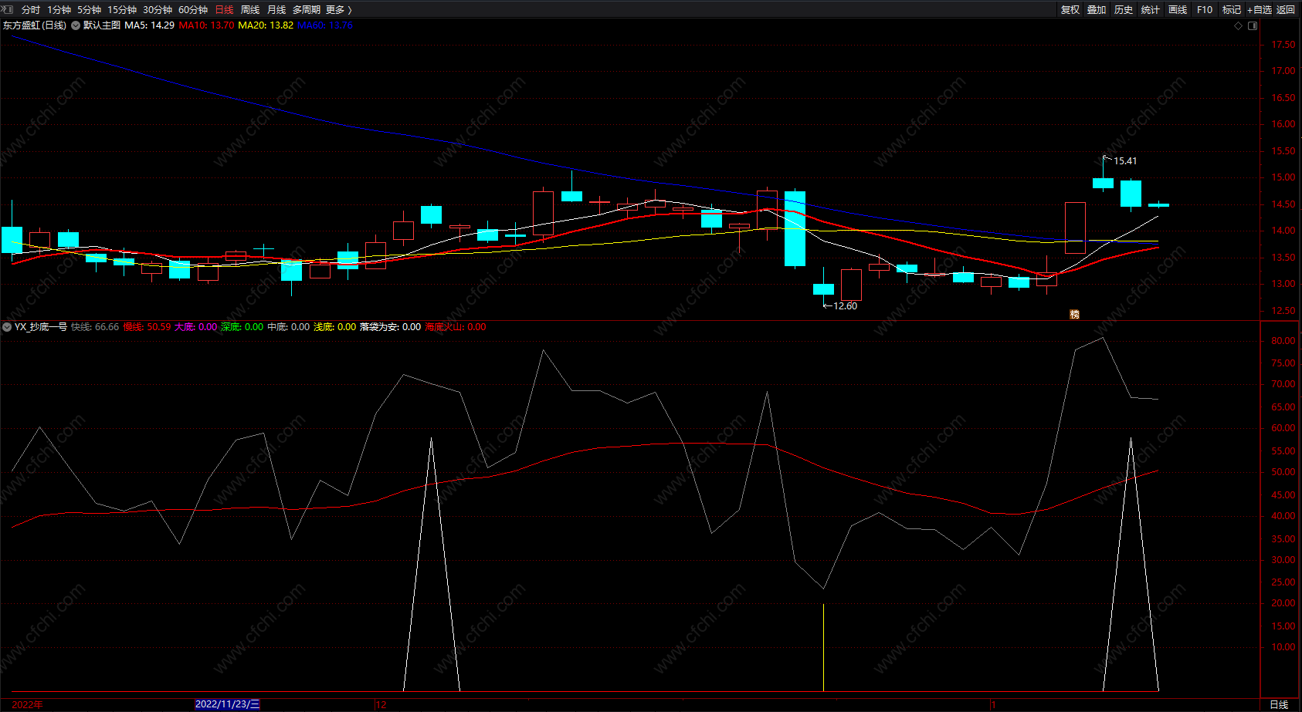The height and width of the screenshot is (712, 1302).
Task: Click the 12 month marker on time axis
Action: tap(381, 705)
